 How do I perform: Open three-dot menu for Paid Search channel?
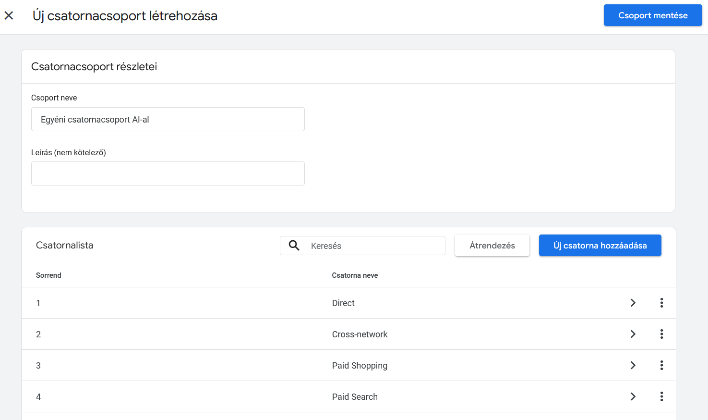point(661,396)
